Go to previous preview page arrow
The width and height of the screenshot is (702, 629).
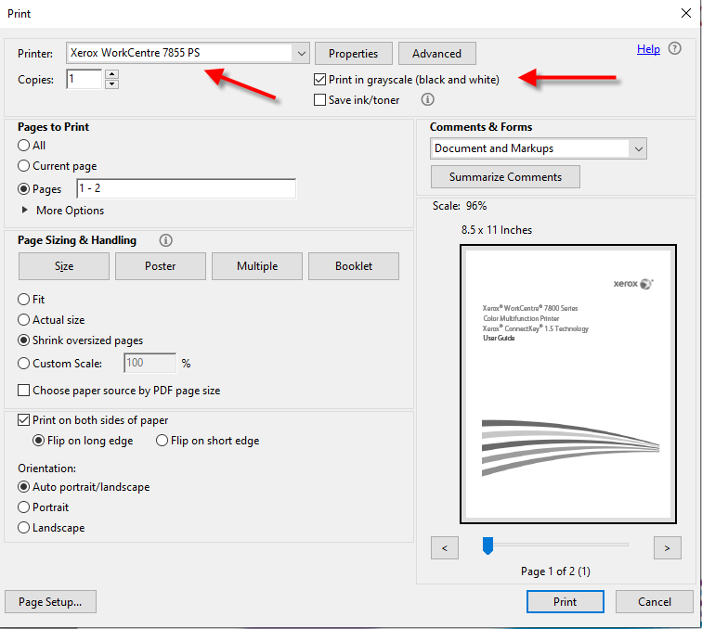[x=445, y=548]
